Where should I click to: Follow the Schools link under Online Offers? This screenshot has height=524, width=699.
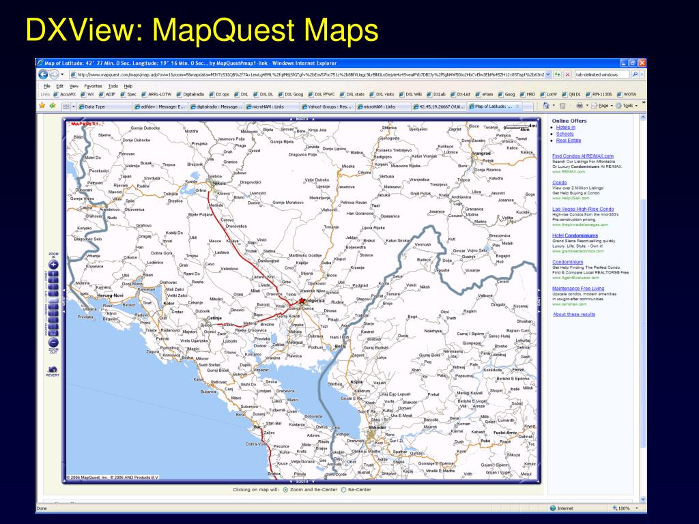pos(565,134)
